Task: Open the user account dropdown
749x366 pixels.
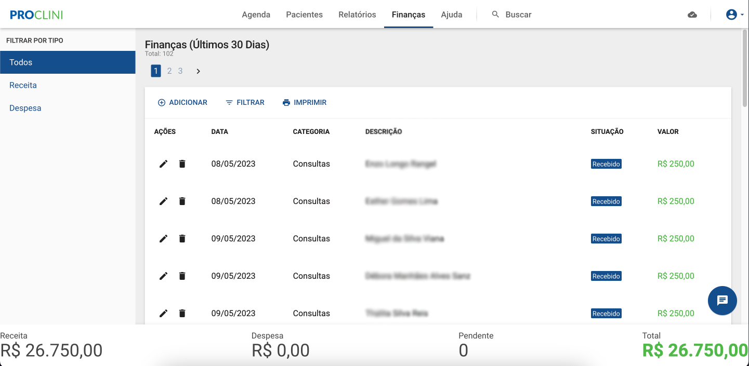Action: tap(734, 15)
